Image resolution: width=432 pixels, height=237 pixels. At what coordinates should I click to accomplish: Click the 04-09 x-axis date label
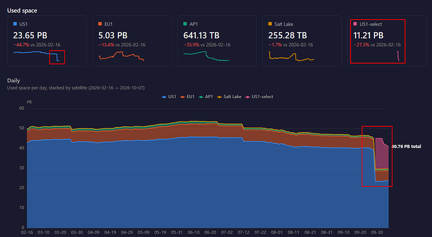pyautogui.click(x=93, y=233)
